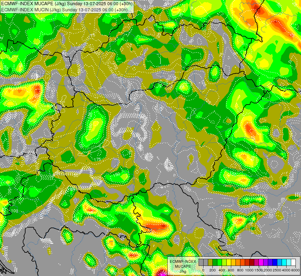This screenshot has width=301, height=276.
Task: Click the legend tick label 2500
Action: [x=277, y=270]
